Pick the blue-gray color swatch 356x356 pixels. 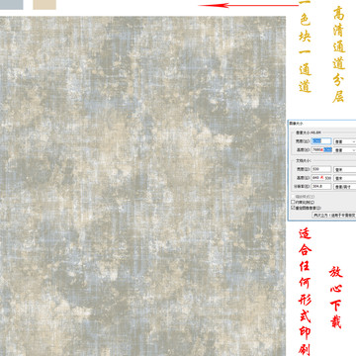(12, 4)
